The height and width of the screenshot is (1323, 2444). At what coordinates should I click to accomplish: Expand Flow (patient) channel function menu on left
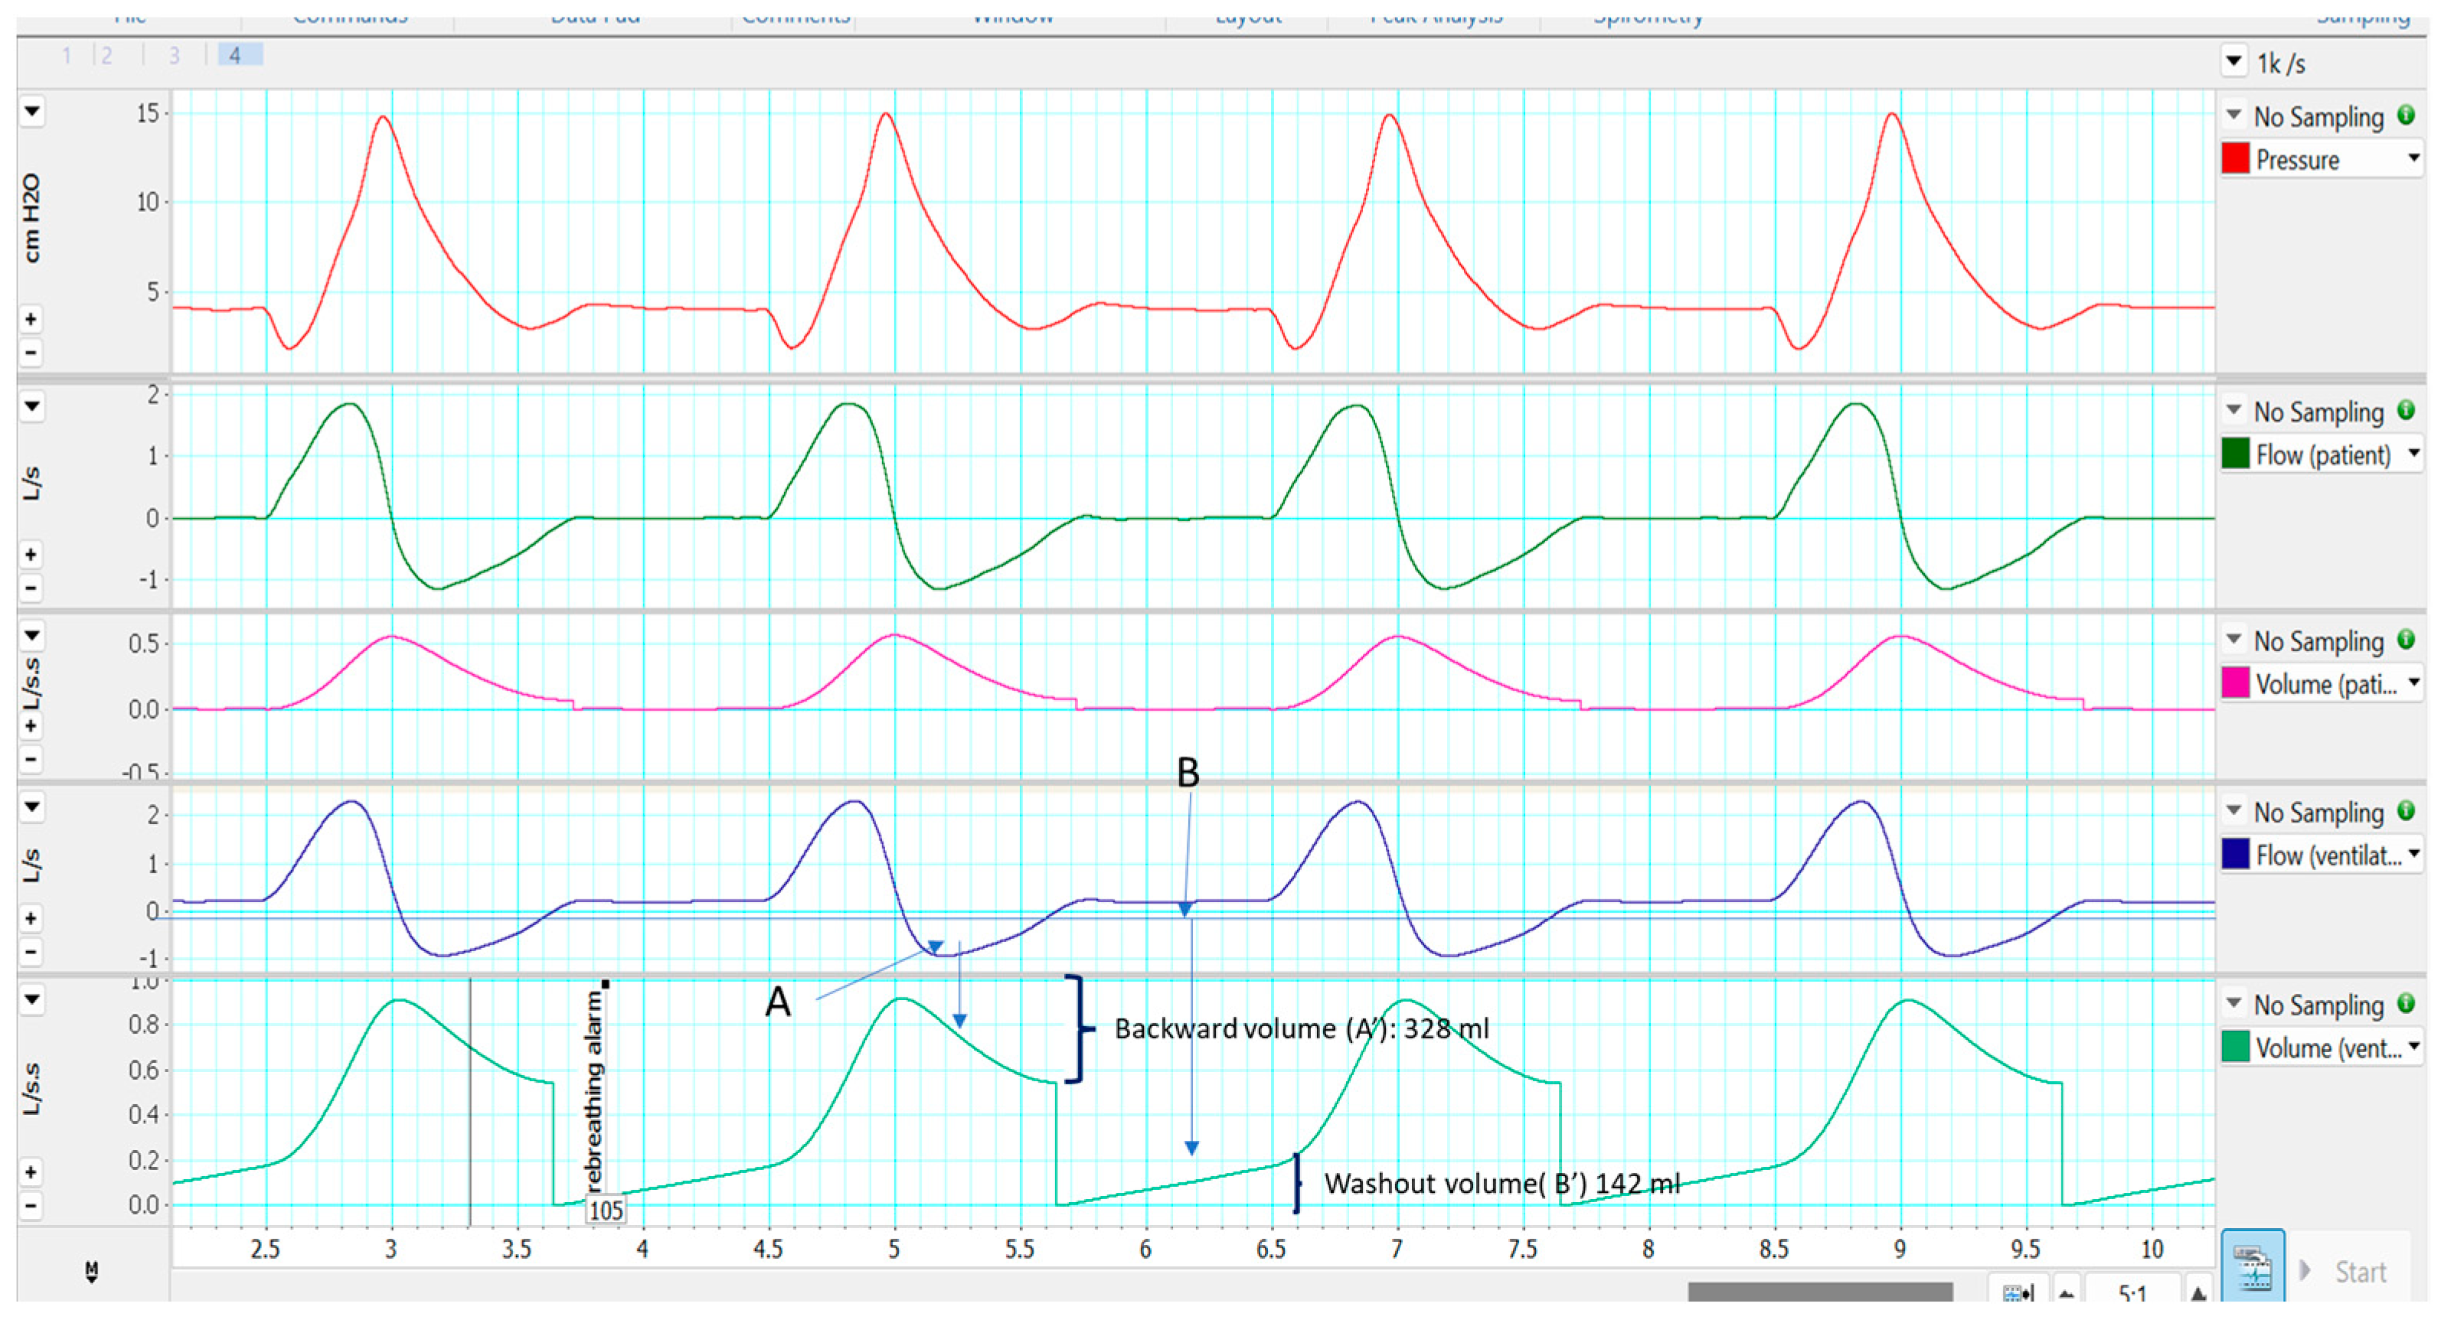pos(32,407)
